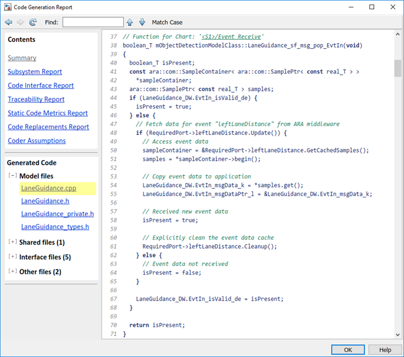This screenshot has width=404, height=357.
Task: Expand the Other files (2) group
Action: point(12,271)
